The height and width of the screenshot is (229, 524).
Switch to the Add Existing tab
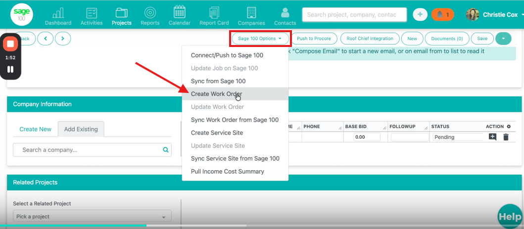coord(81,129)
